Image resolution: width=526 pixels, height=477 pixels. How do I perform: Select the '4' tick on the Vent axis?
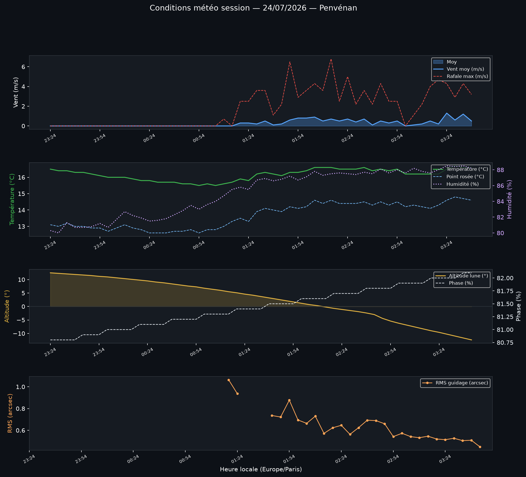click(x=24, y=87)
